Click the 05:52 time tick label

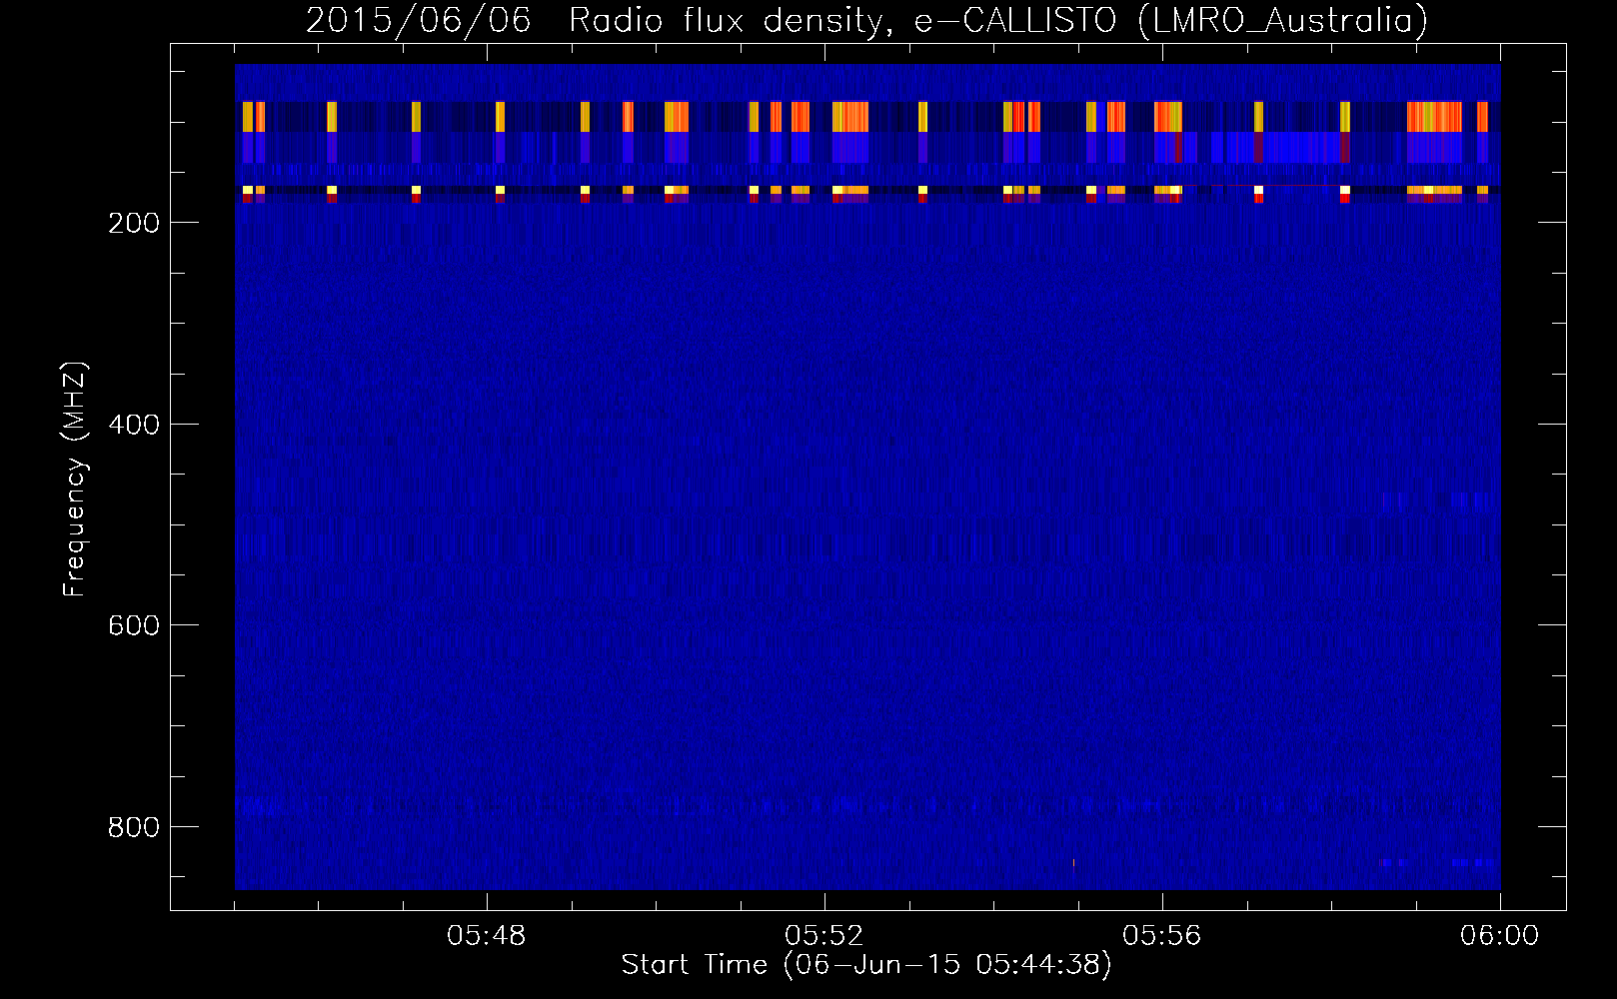824,936
